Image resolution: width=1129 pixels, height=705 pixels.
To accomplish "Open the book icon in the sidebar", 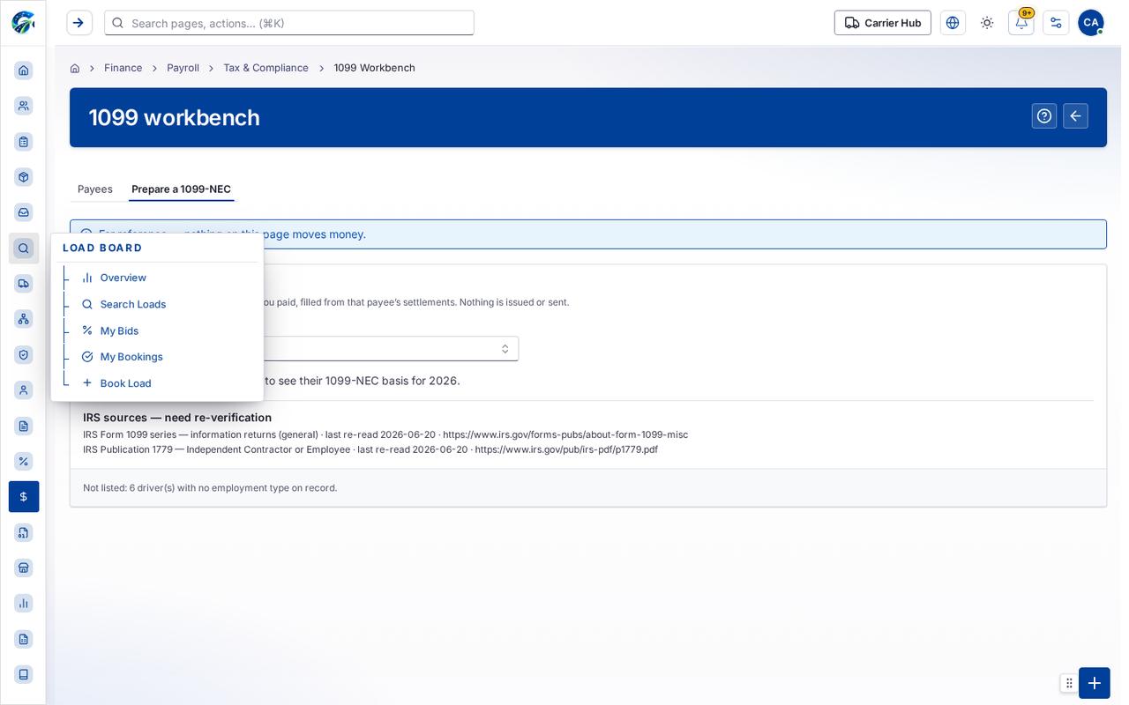I will click(24, 674).
